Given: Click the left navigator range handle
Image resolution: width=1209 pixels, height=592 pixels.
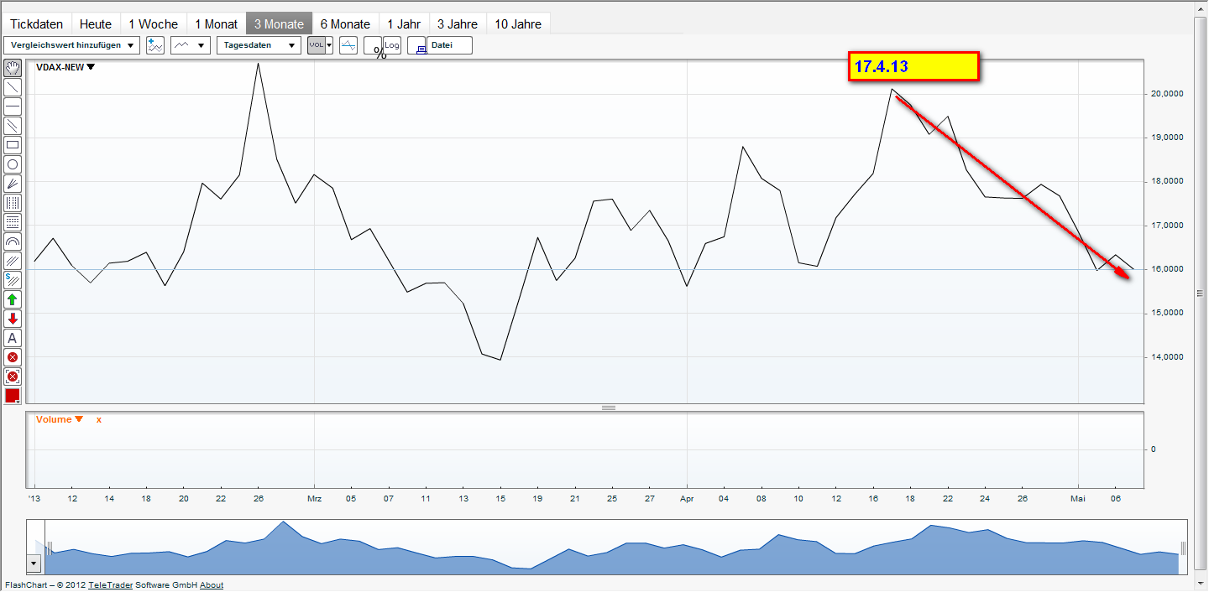Looking at the screenshot, I should click(50, 548).
